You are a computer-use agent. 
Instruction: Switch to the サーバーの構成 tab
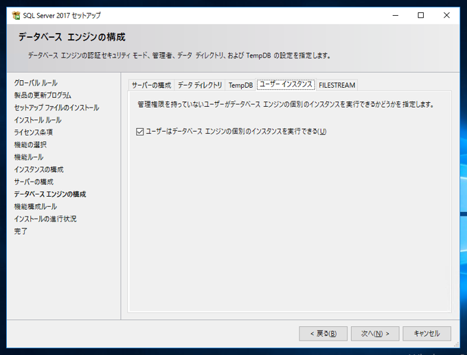(151, 86)
